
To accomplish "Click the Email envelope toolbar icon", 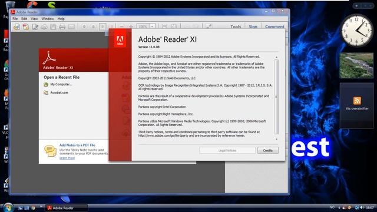I will click(71, 26).
